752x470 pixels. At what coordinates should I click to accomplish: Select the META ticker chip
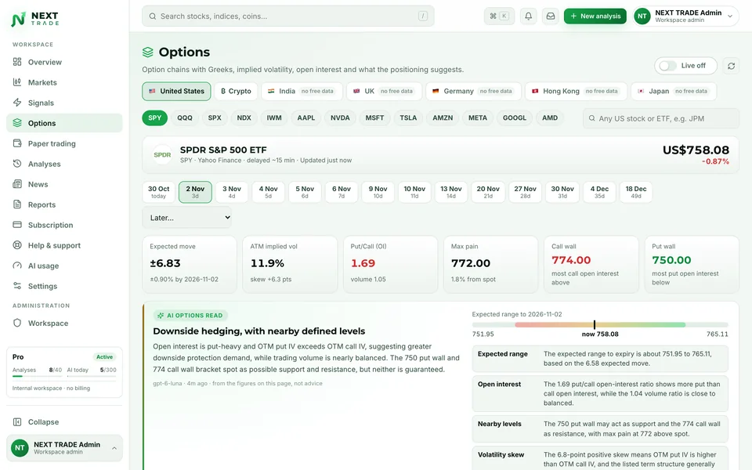478,118
